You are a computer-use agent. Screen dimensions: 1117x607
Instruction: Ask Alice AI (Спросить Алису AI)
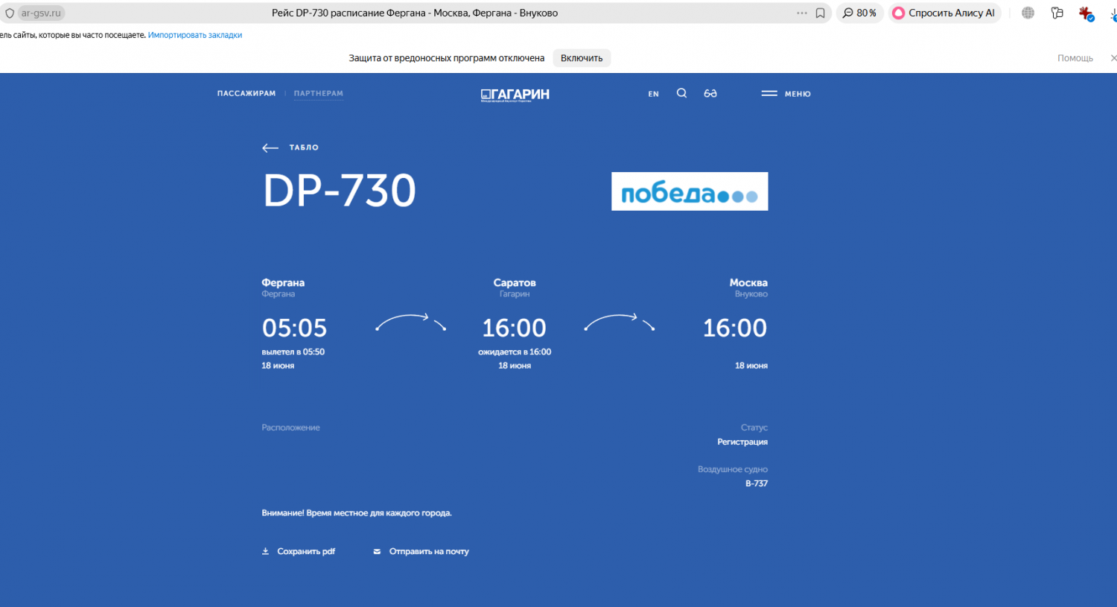coord(944,13)
